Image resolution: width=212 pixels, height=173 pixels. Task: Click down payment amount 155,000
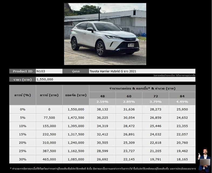[49, 126]
